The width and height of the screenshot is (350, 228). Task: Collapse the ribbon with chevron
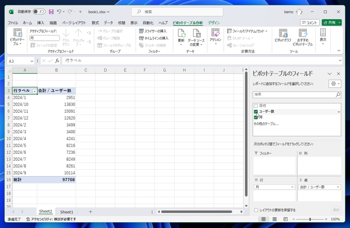coord(339,50)
